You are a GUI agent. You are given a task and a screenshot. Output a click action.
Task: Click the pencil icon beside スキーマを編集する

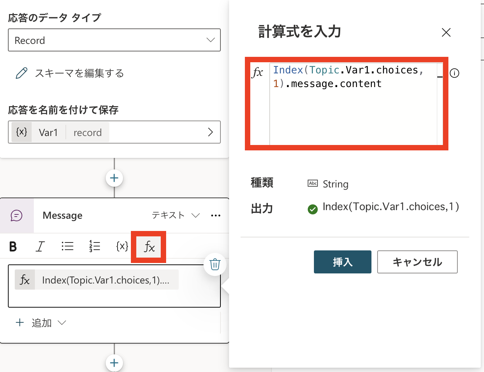pyautogui.click(x=22, y=73)
